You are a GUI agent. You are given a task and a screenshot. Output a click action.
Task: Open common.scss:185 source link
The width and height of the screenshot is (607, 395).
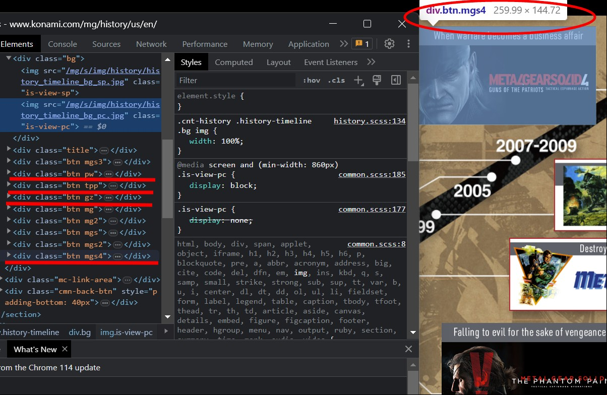coord(372,174)
